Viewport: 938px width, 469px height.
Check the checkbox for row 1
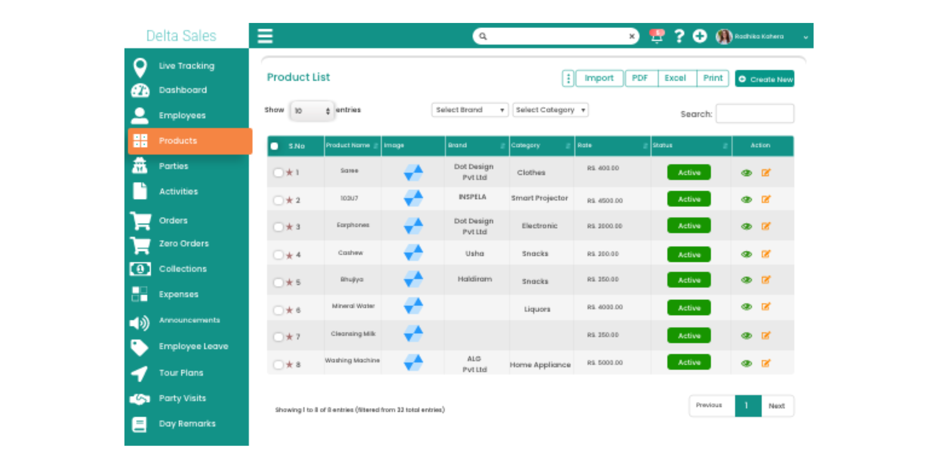(x=278, y=172)
